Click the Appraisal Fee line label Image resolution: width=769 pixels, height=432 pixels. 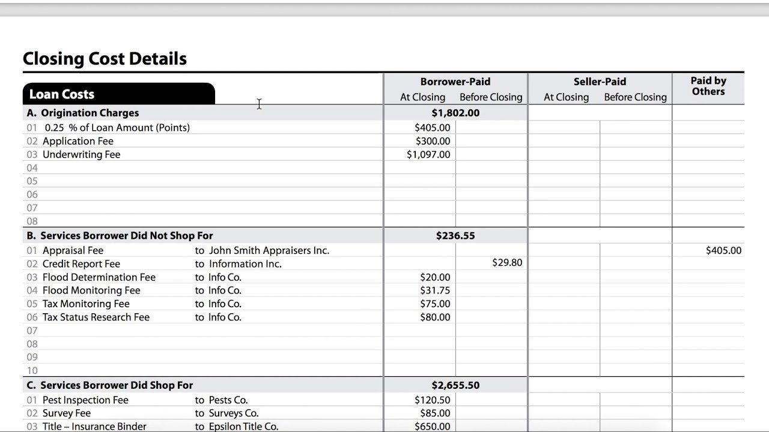pos(73,251)
